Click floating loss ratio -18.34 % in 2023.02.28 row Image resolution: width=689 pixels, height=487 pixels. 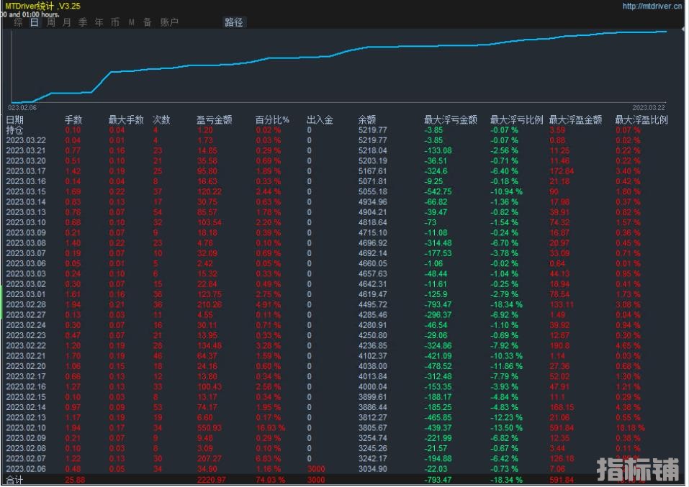(x=506, y=305)
